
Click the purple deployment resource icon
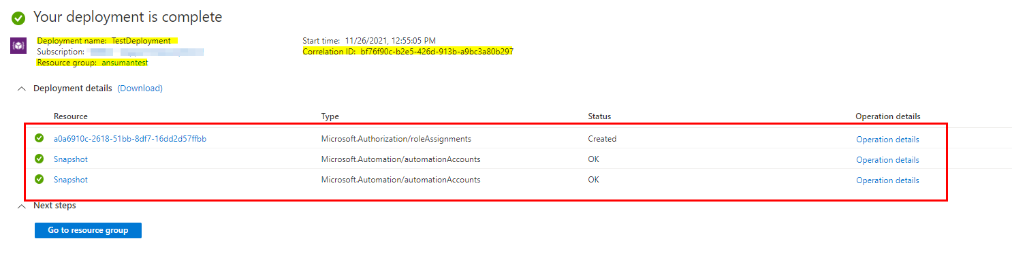coord(18,46)
